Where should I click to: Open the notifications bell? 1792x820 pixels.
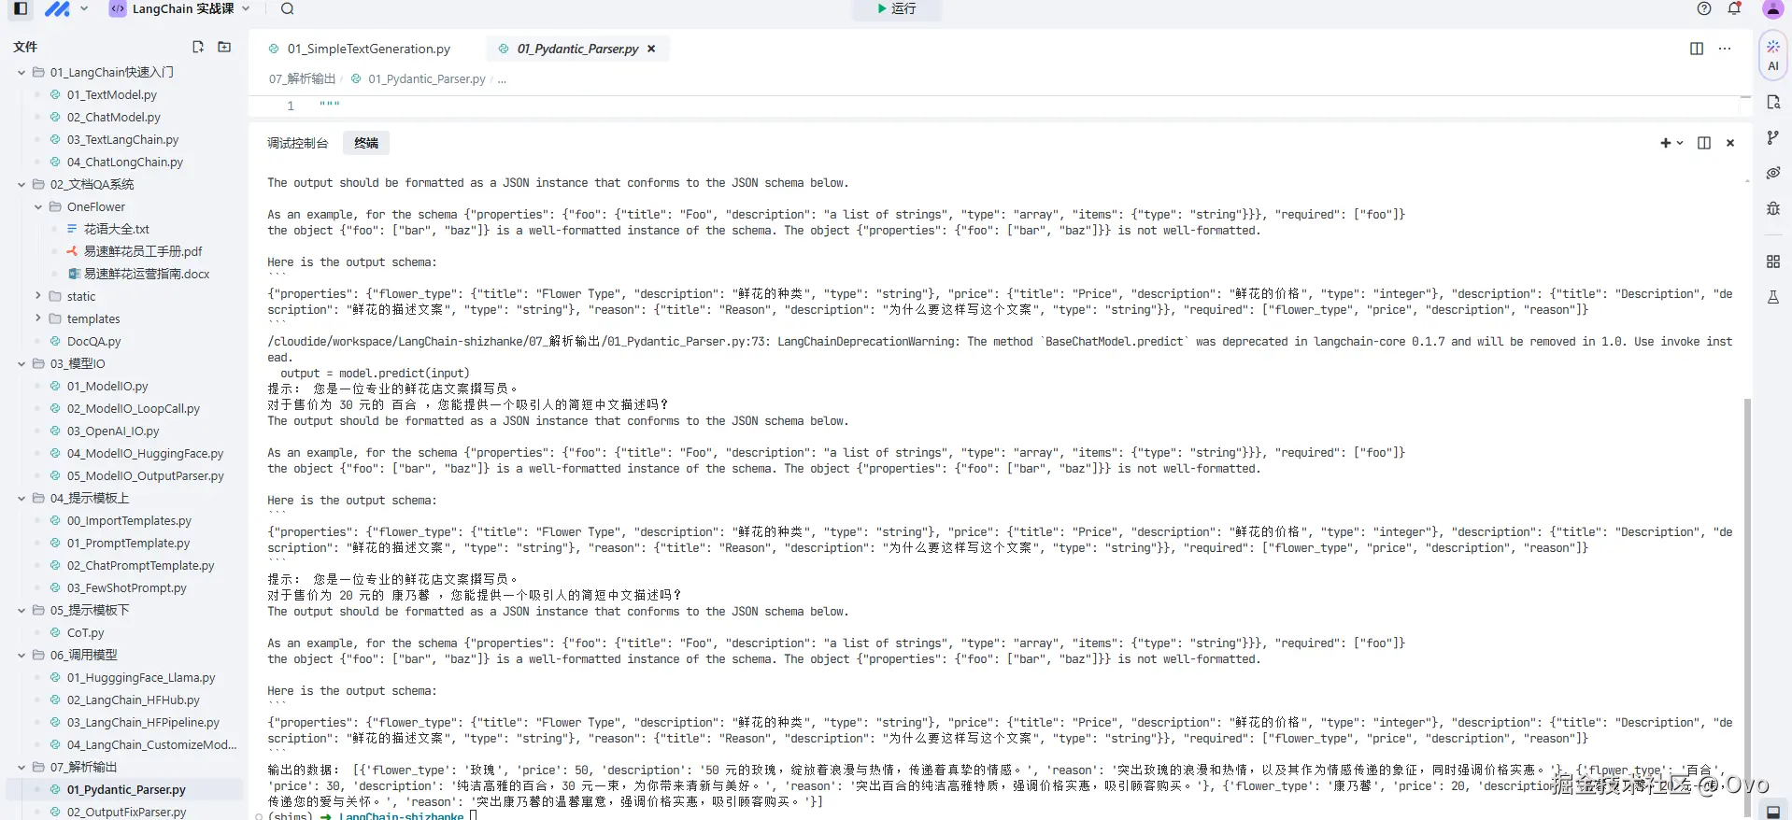point(1734,8)
